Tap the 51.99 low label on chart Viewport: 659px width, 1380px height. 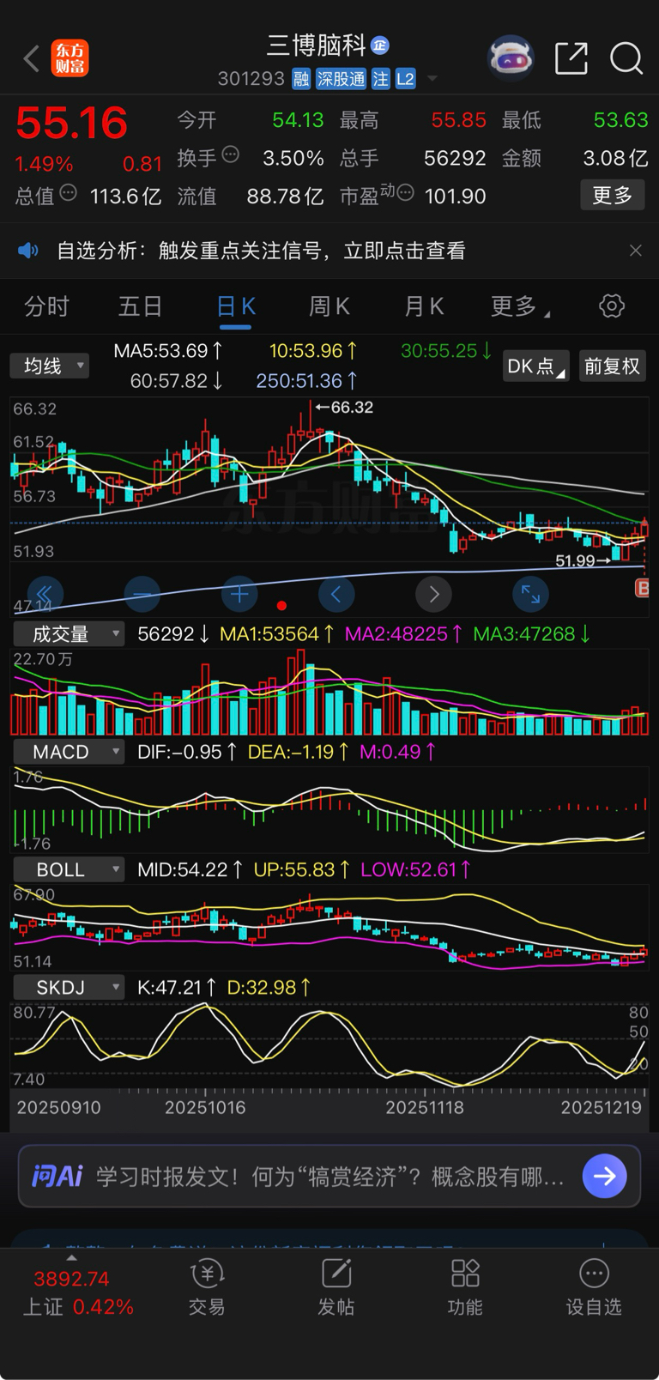click(583, 560)
